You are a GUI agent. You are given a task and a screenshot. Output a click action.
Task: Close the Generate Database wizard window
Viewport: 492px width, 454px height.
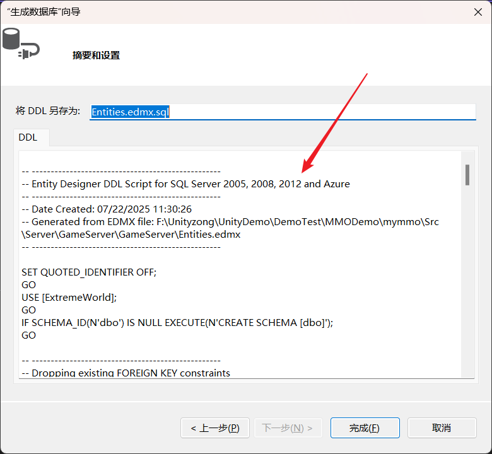pos(477,11)
